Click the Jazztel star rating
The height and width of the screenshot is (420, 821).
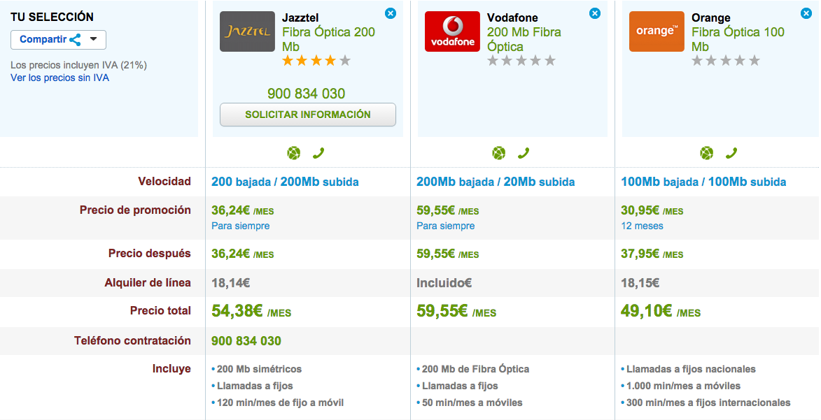point(316,61)
